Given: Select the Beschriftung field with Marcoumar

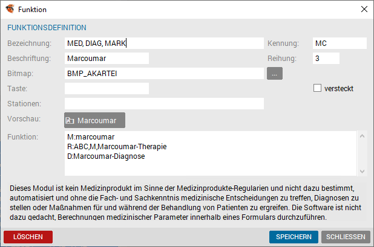Looking at the screenshot, I should (x=107, y=59).
